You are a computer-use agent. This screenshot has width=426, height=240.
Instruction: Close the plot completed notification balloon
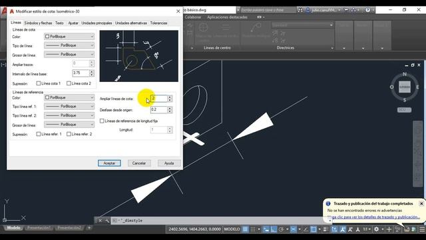pos(421,203)
